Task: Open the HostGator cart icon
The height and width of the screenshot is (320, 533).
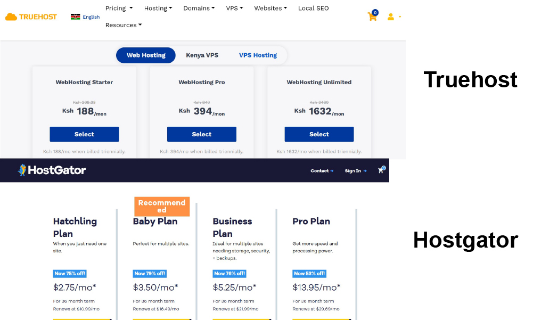Action: 381,170
